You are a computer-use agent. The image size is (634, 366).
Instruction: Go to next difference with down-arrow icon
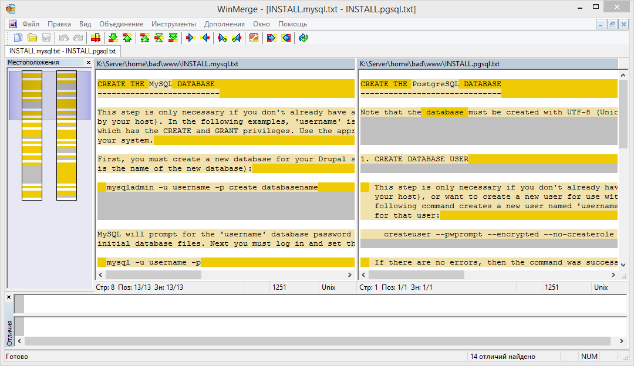click(x=113, y=38)
